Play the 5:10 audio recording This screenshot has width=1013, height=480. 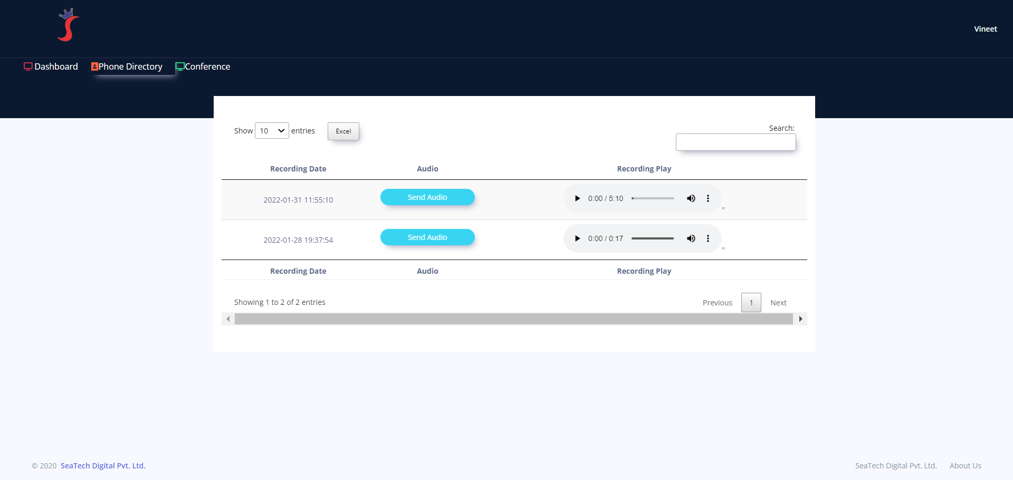pyautogui.click(x=577, y=198)
